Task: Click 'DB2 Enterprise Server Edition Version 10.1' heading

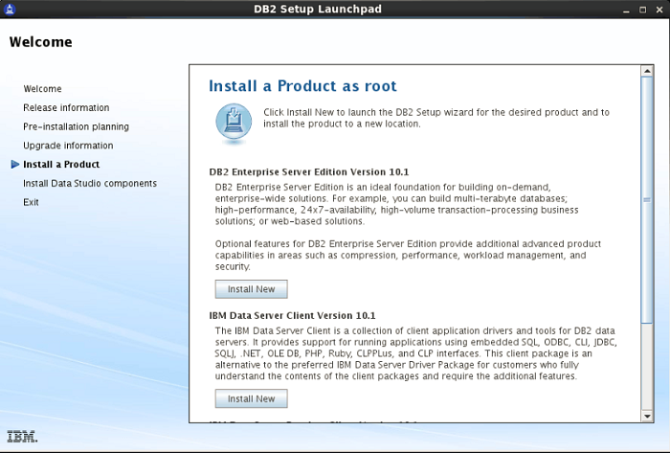Action: click(x=309, y=171)
